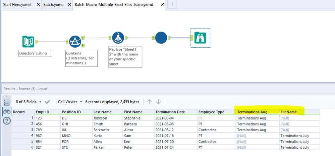The image size is (335, 156).
Task: Select the Directory Listing annotation label
Action: click(x=35, y=53)
